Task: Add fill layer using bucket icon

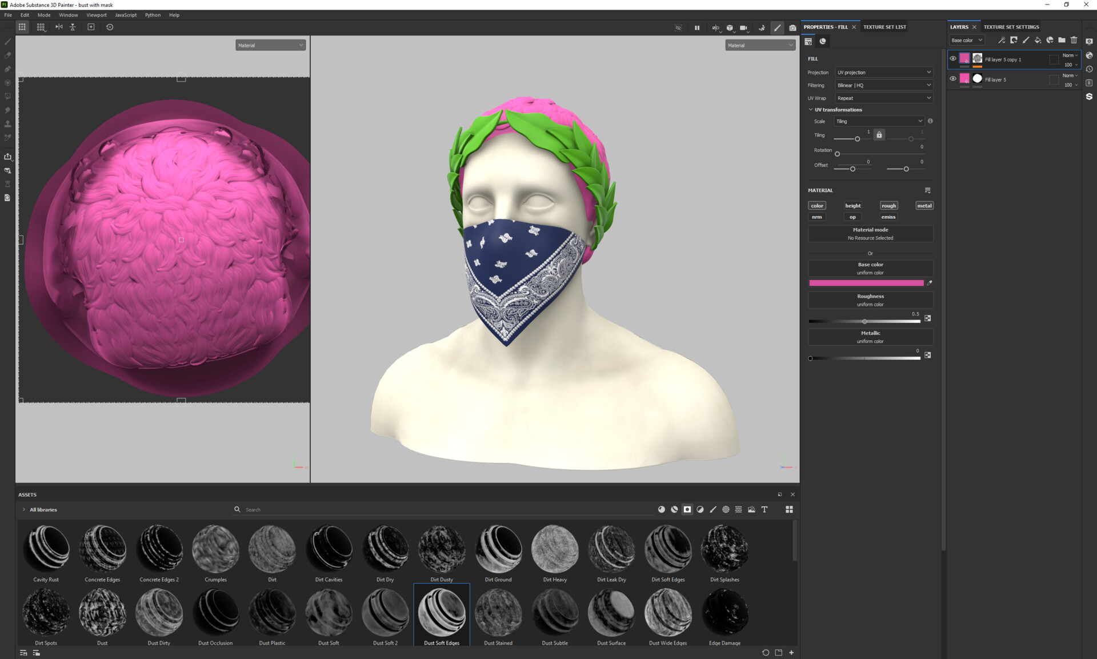Action: (1038, 40)
